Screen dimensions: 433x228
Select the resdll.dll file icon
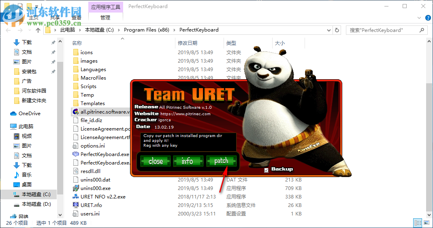(76, 171)
